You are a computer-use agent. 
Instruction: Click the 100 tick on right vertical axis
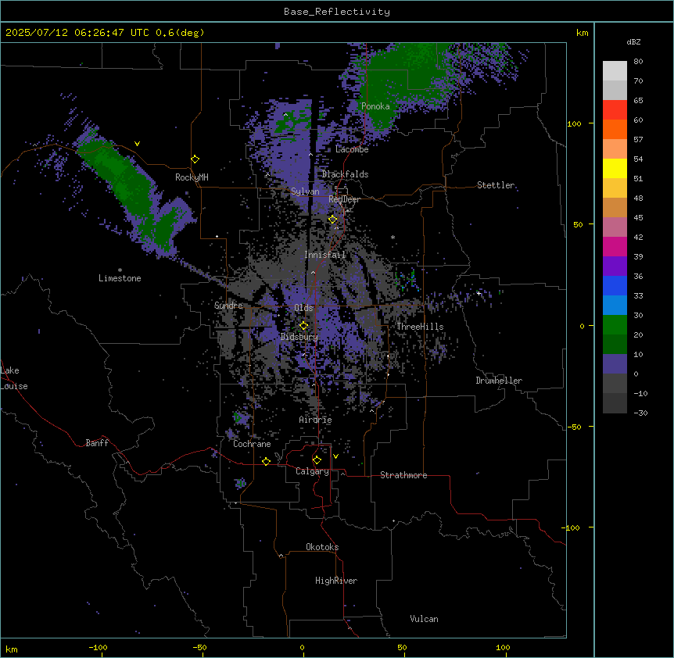coord(574,123)
